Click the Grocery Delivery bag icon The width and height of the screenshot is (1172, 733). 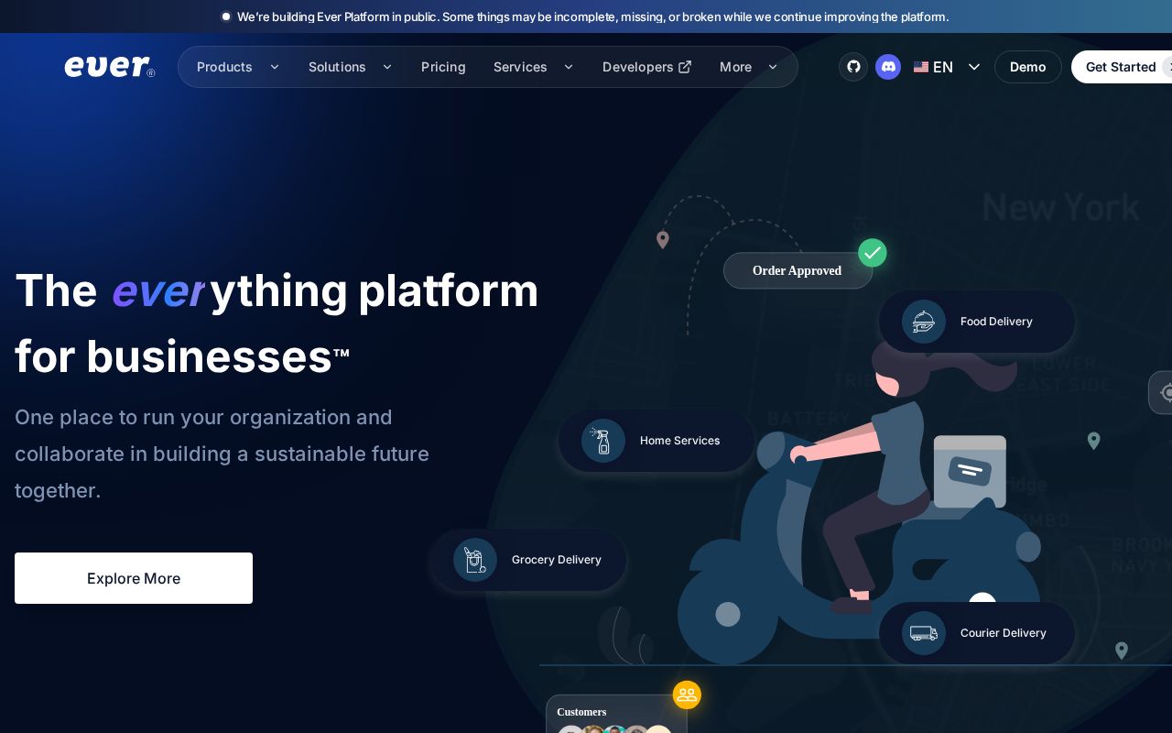pyautogui.click(x=475, y=560)
